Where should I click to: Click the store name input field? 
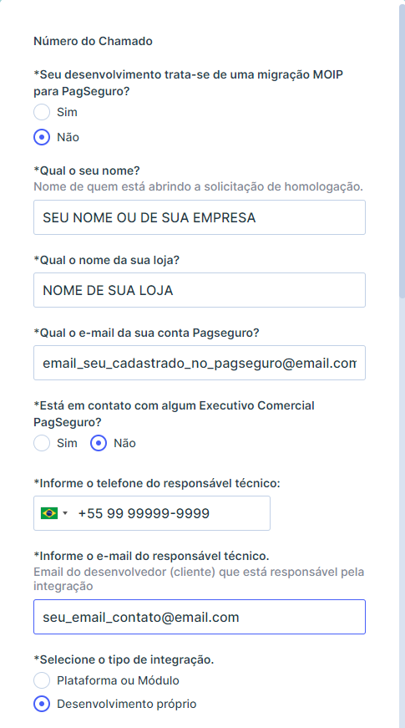200,290
